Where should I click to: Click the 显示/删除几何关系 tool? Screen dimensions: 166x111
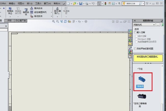tap(58, 11)
